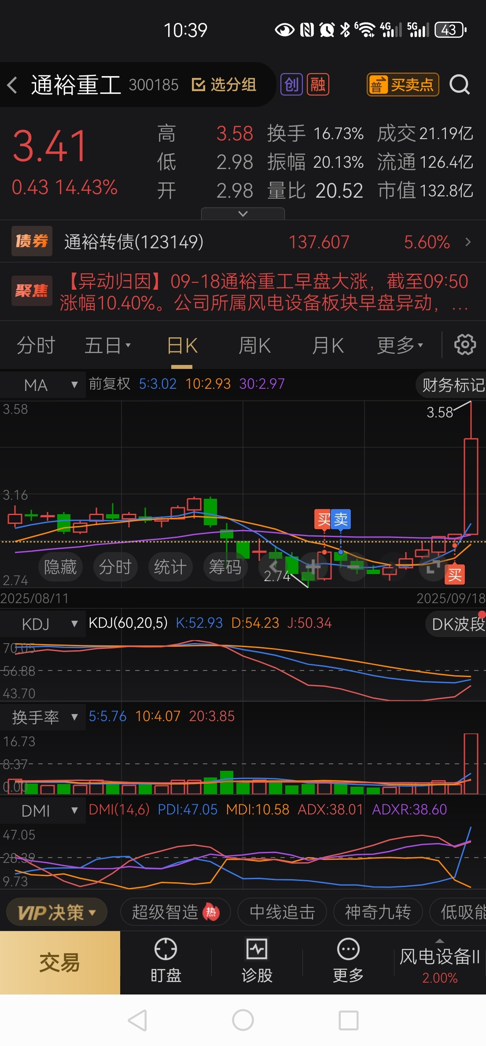486x1046 pixels.
Task: Tap the 筹码 overlay button
Action: [225, 567]
